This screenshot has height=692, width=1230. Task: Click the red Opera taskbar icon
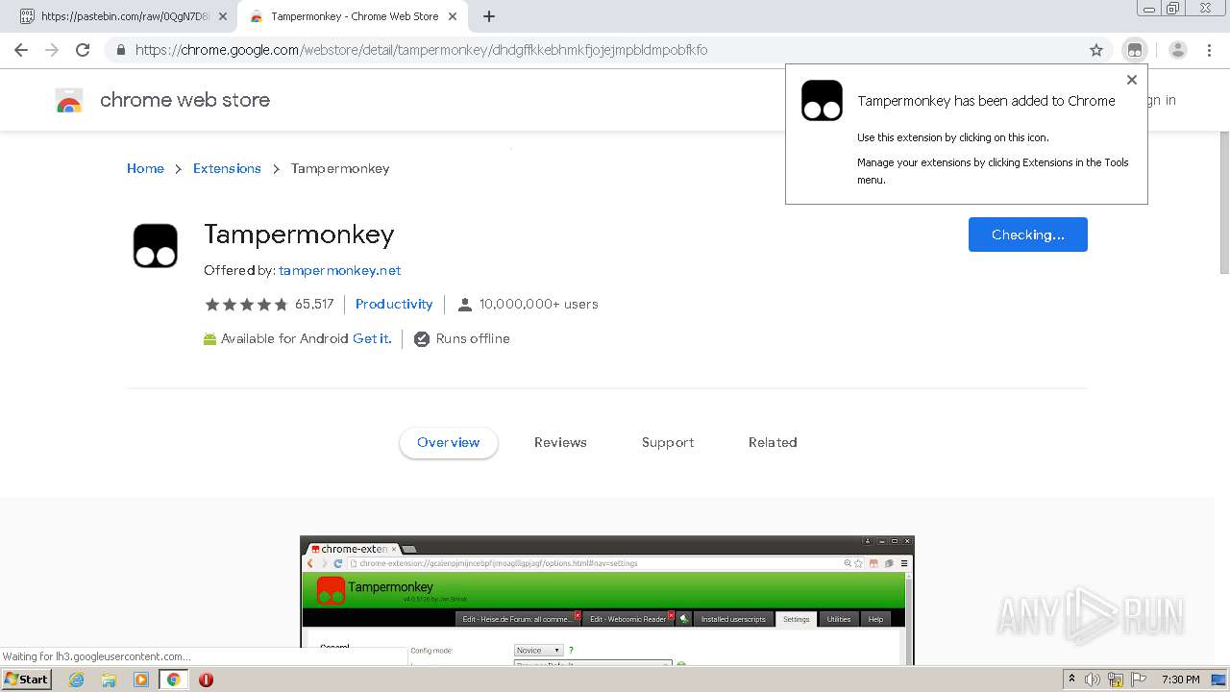tap(206, 680)
